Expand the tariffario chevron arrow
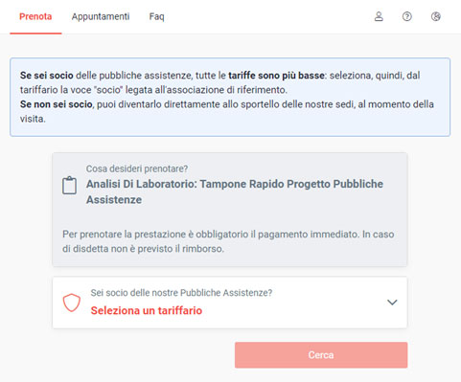This screenshot has height=382, width=461. point(392,302)
